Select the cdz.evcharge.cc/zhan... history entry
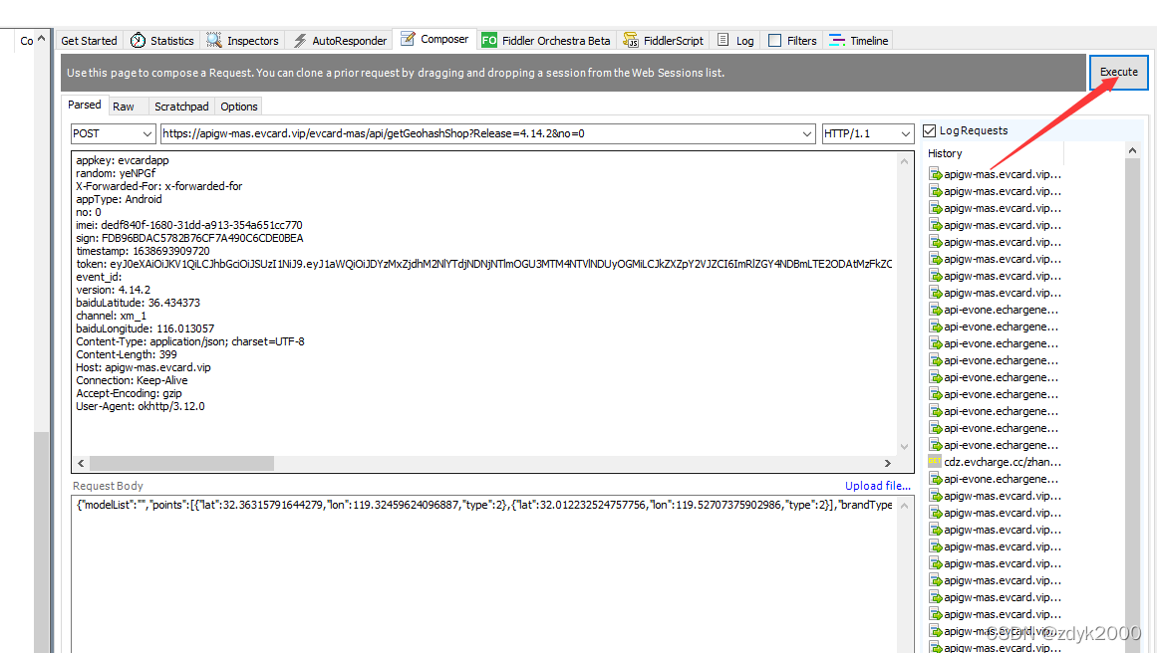The height and width of the screenshot is (653, 1157). (x=1003, y=461)
